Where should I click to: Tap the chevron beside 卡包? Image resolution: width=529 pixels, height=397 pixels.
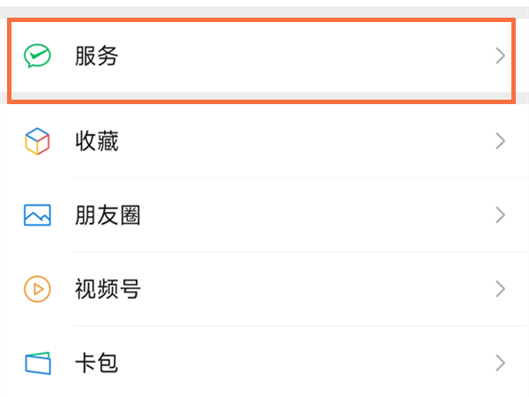click(500, 362)
